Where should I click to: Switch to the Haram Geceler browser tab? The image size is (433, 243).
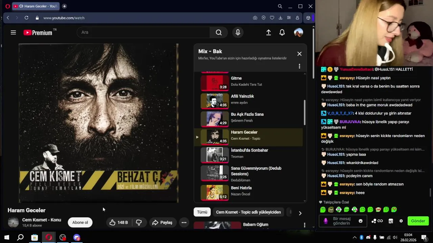coord(36,6)
